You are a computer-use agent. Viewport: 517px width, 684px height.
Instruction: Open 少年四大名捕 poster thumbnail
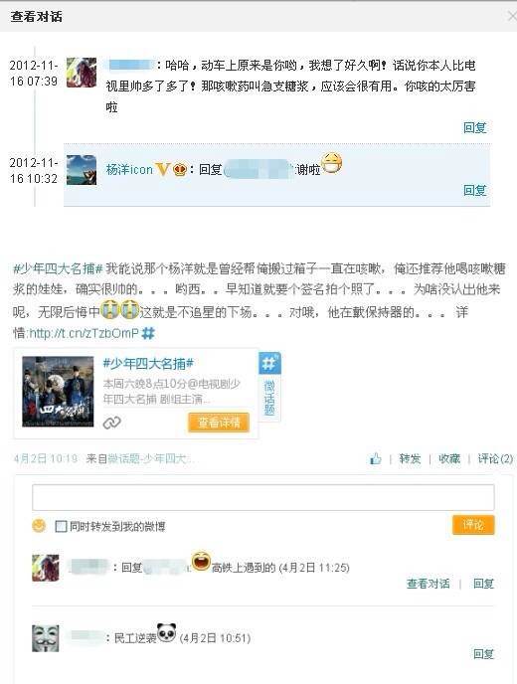(x=58, y=392)
